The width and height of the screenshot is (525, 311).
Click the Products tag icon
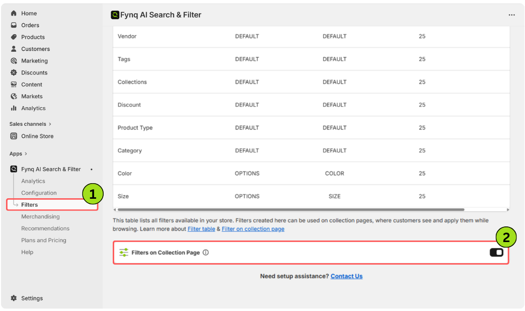14,37
